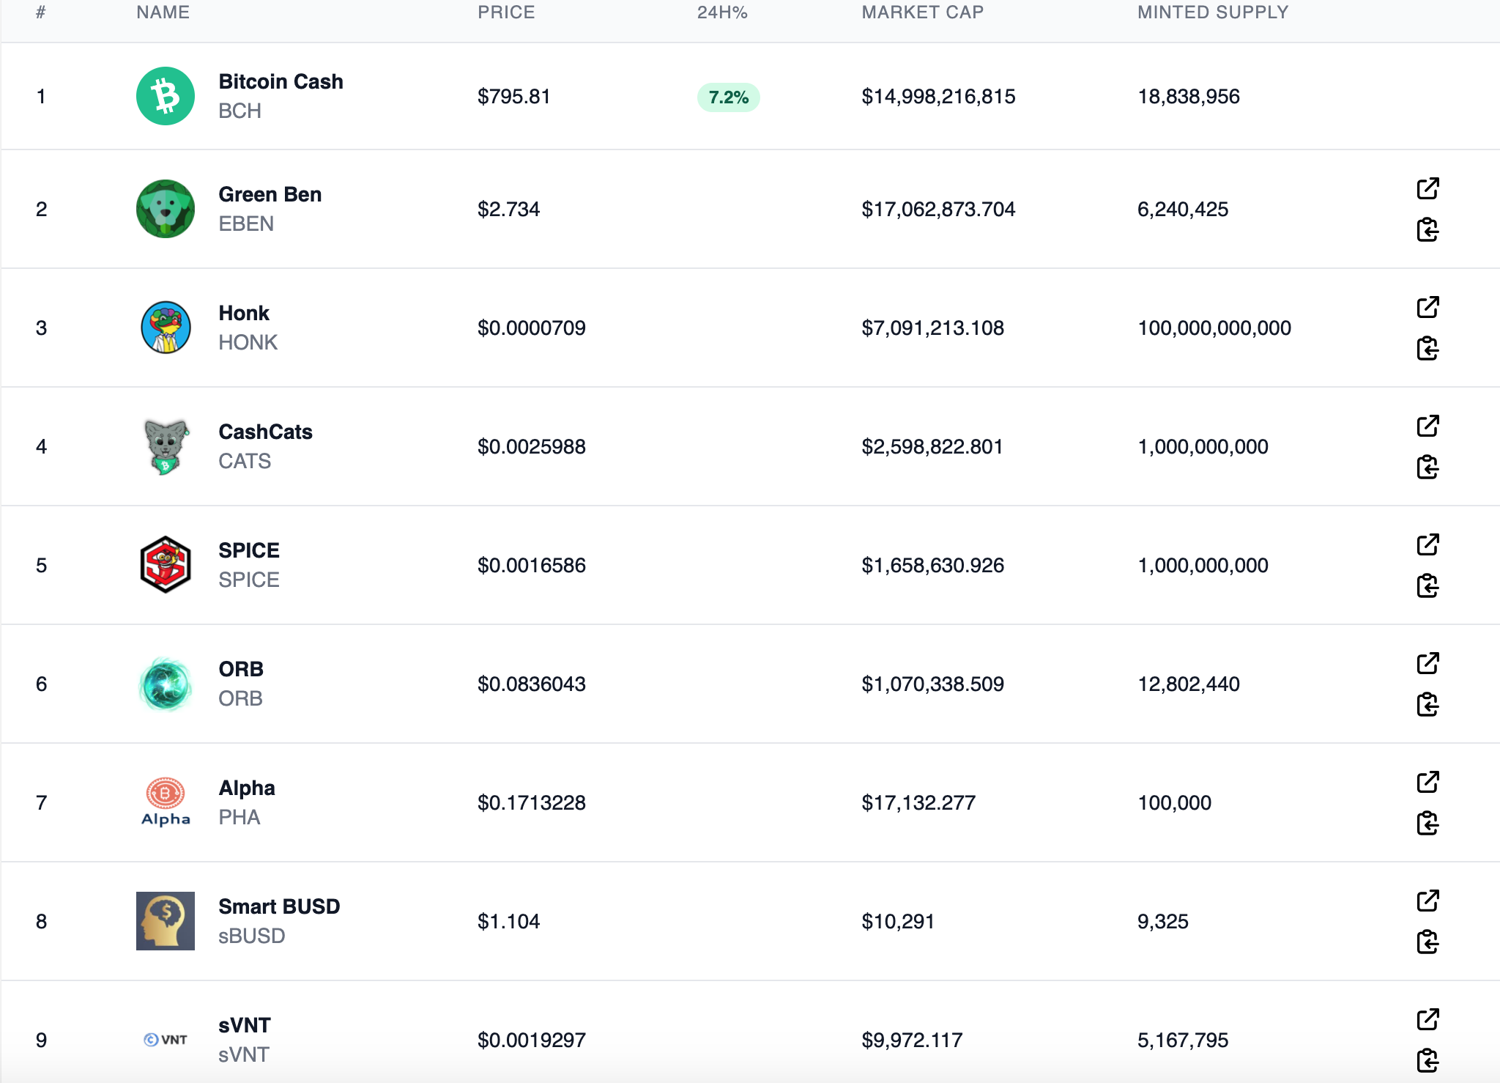Copy sVNT token clipboard icon
The image size is (1500, 1083).
(x=1427, y=1060)
